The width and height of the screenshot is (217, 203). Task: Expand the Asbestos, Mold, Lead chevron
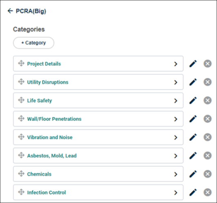click(x=176, y=156)
